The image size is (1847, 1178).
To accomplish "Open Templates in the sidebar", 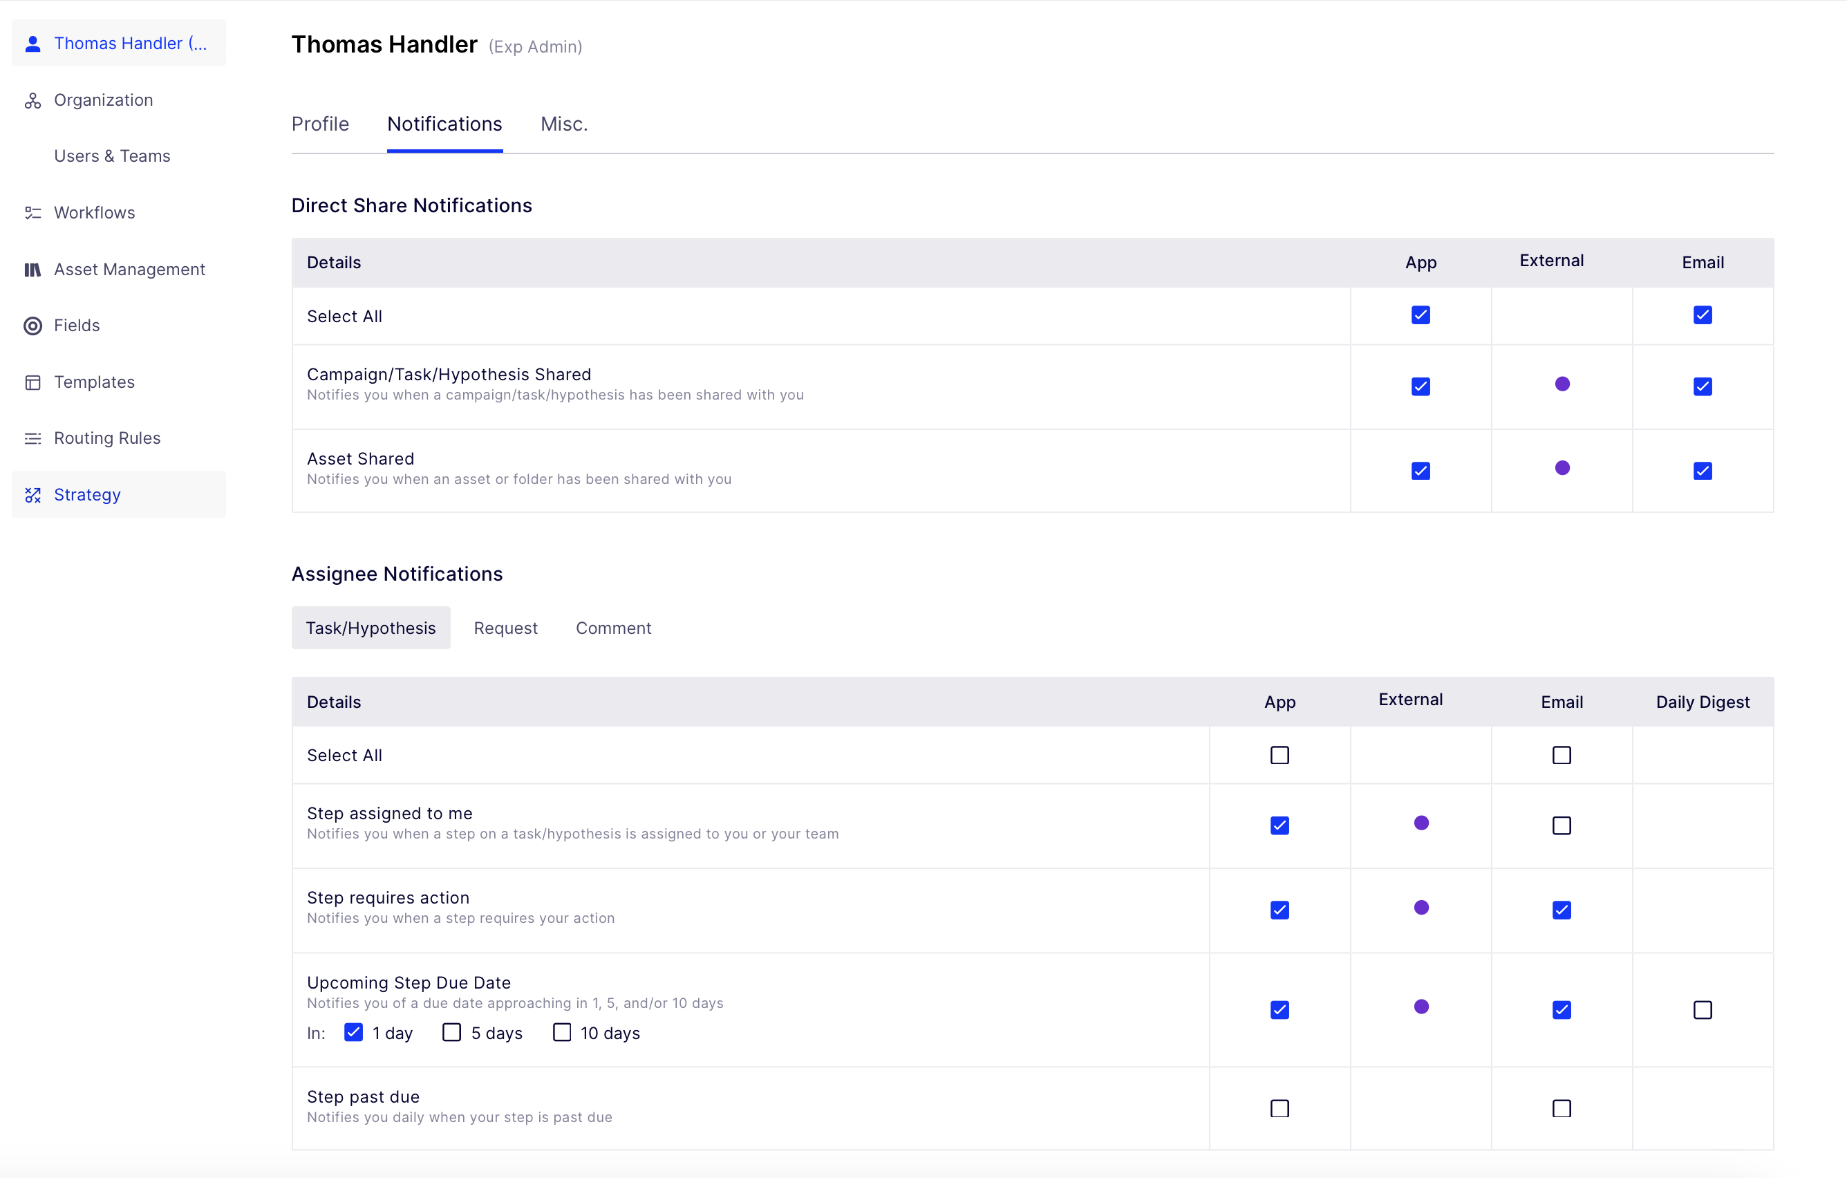I will coord(119,382).
